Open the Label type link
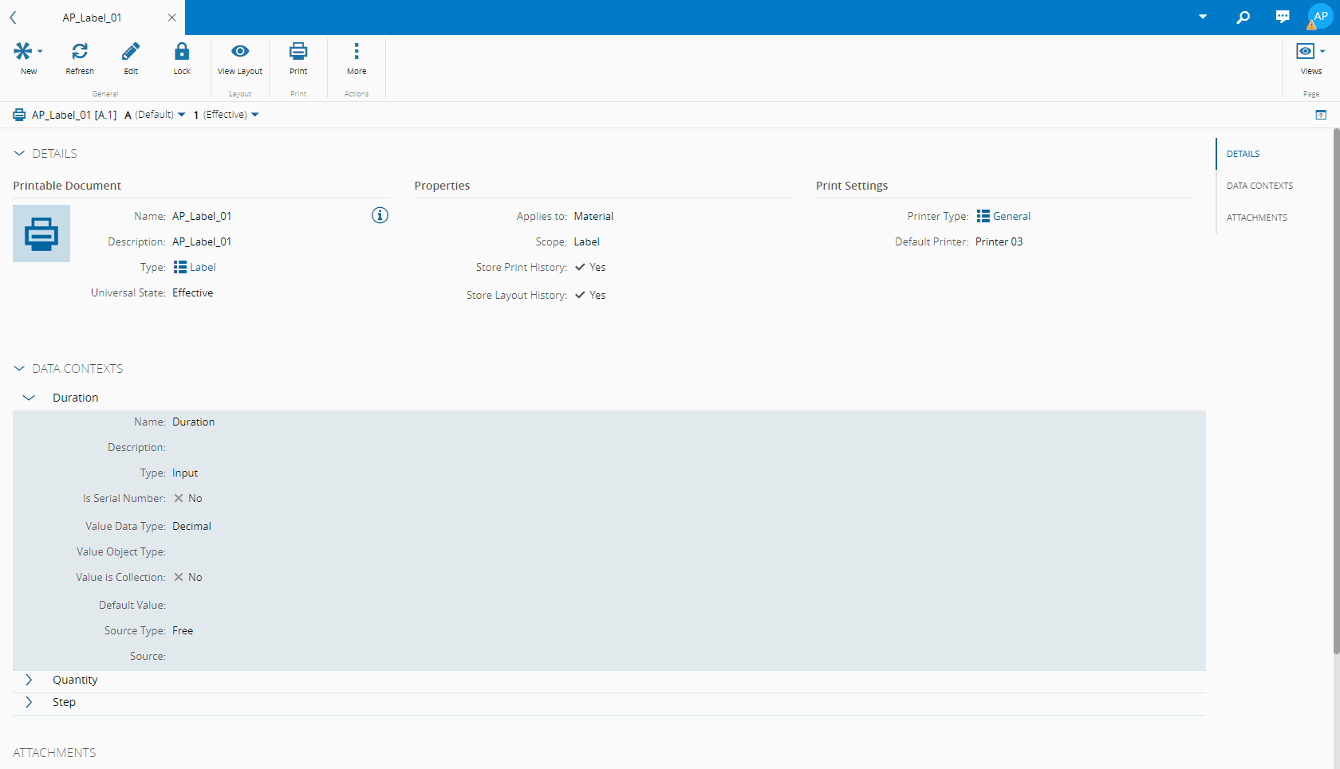Image resolution: width=1340 pixels, height=769 pixels. pos(203,267)
